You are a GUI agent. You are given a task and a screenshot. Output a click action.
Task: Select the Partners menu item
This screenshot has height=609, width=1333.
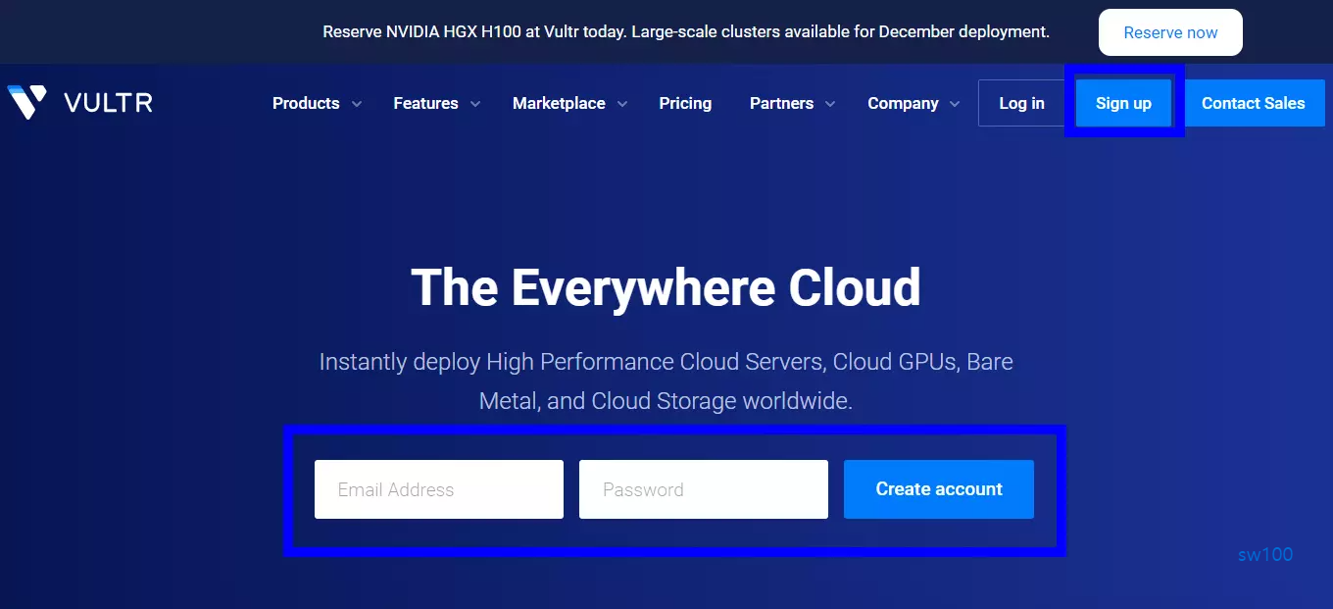[781, 103]
